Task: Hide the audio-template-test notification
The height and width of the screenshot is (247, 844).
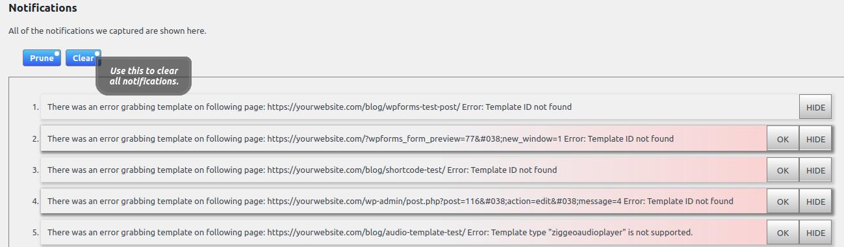Action: (x=815, y=233)
